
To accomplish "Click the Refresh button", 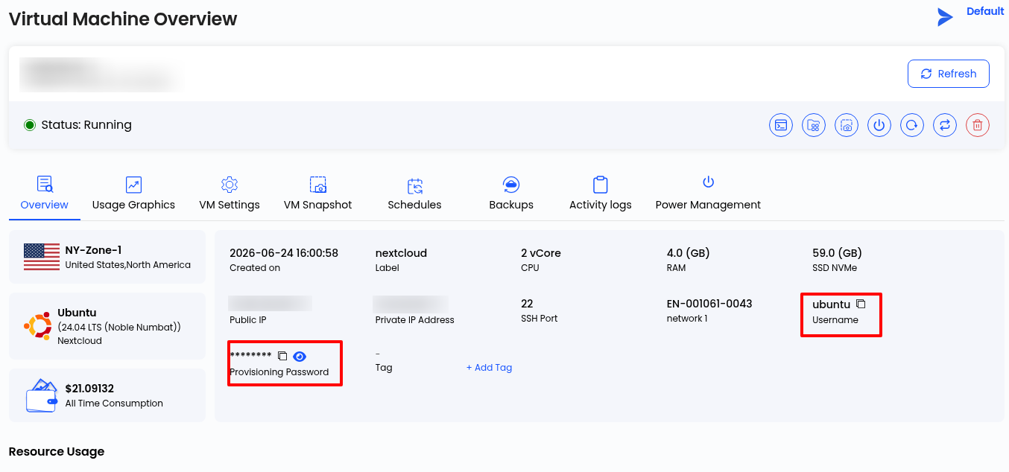I will (x=949, y=74).
